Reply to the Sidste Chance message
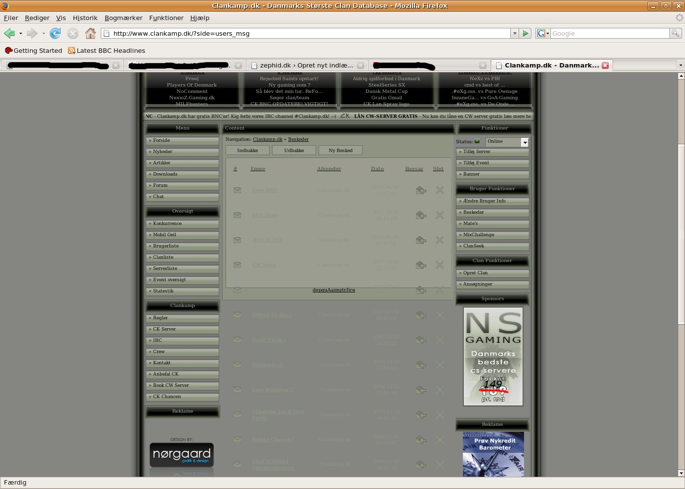 tap(421, 440)
